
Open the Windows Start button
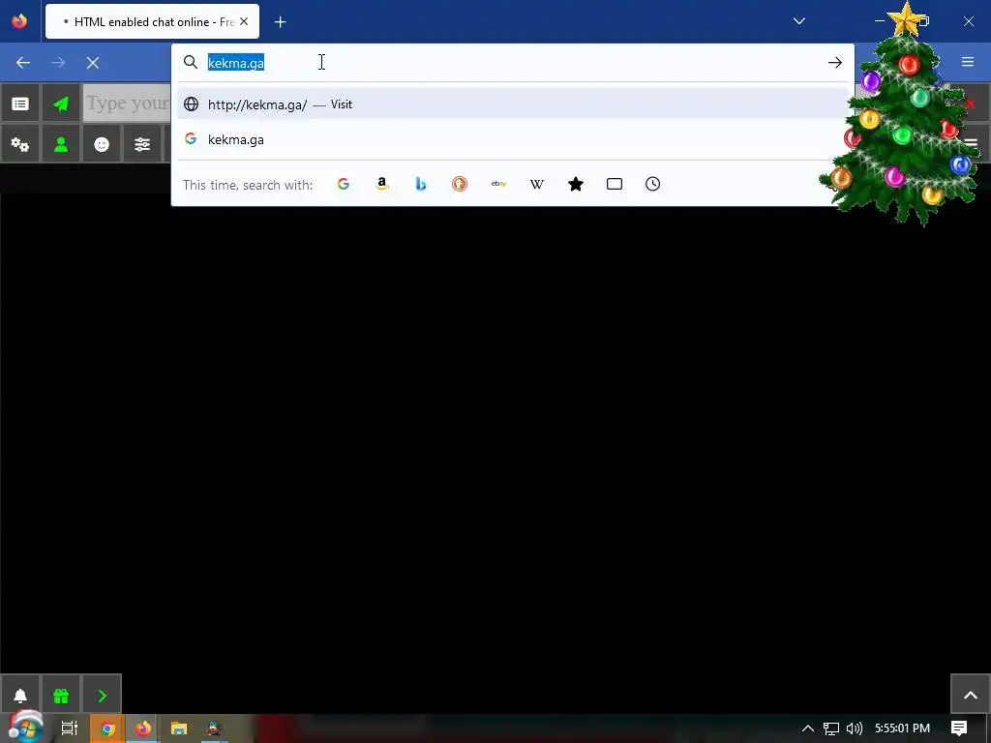[25, 728]
